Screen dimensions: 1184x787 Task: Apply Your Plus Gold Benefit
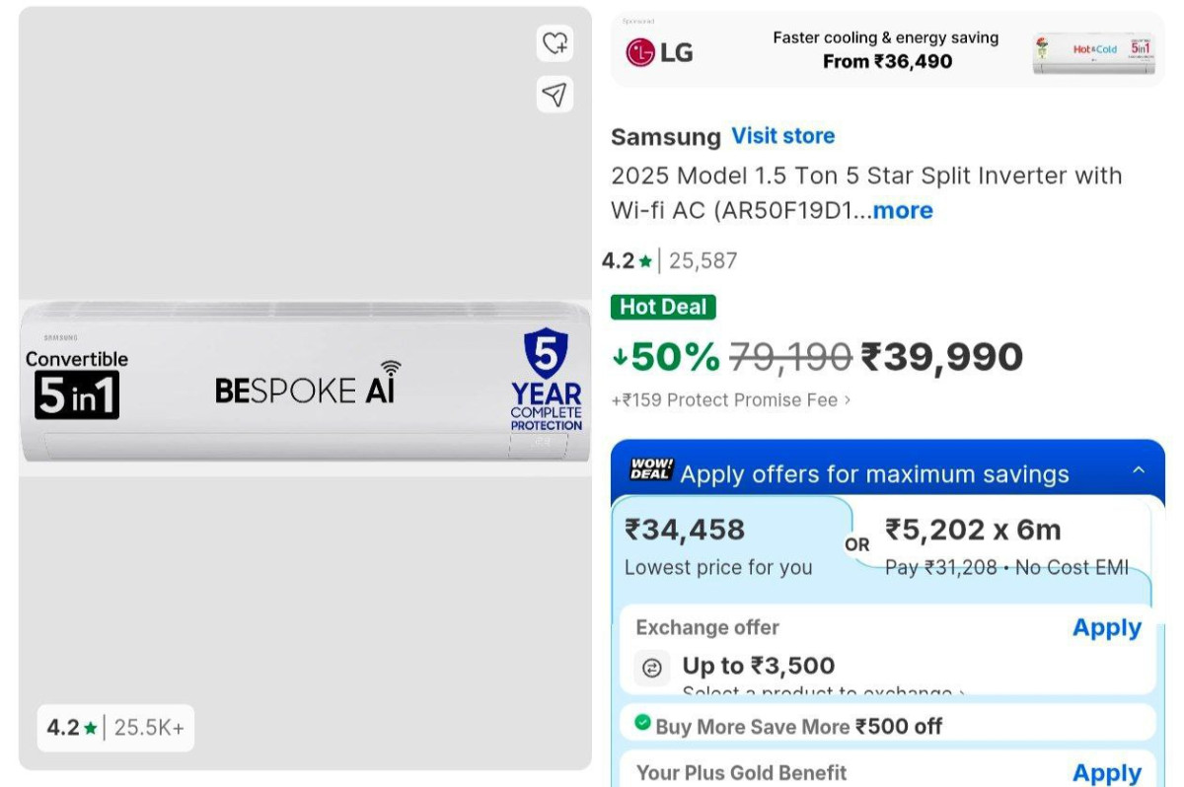[x=1107, y=773]
